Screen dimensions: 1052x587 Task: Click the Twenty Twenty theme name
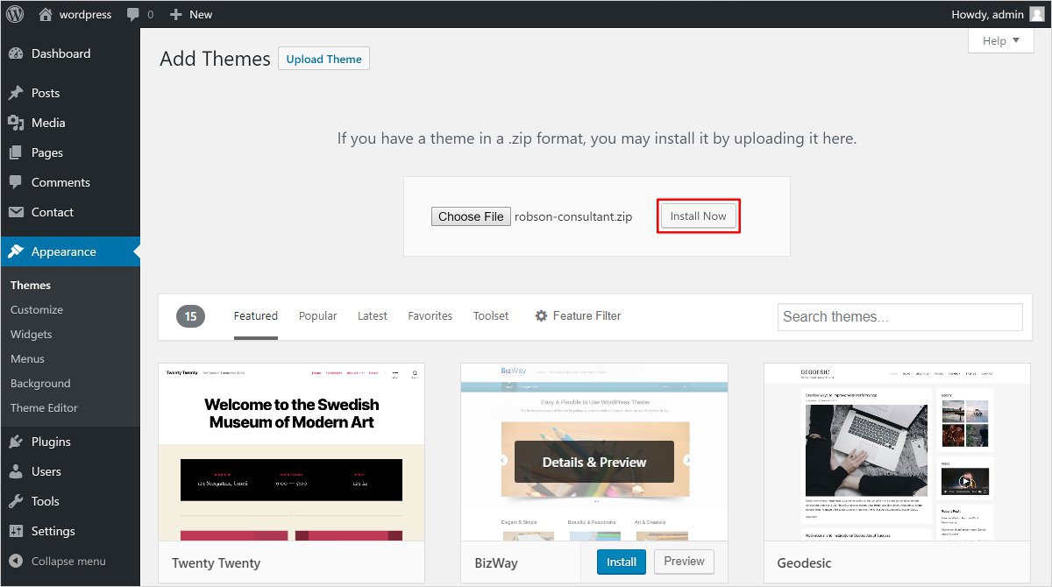(x=217, y=563)
